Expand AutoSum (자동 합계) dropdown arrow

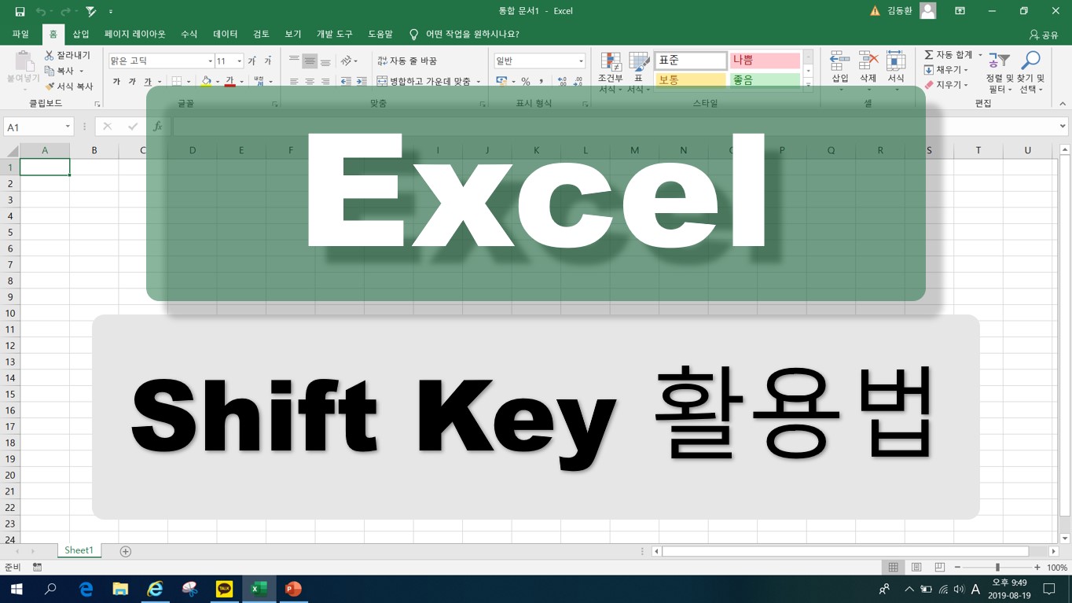[980, 55]
